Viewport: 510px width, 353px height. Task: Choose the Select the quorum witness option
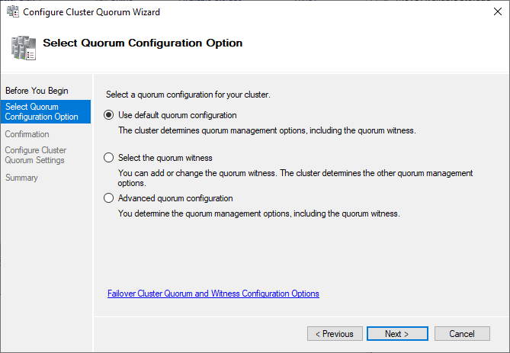pos(109,158)
